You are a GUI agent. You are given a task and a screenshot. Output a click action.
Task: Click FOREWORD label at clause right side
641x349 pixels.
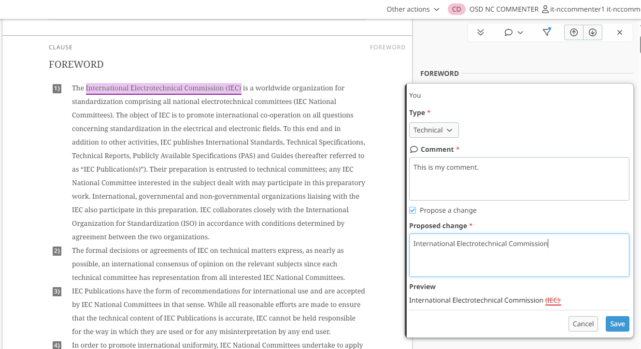[x=387, y=47]
